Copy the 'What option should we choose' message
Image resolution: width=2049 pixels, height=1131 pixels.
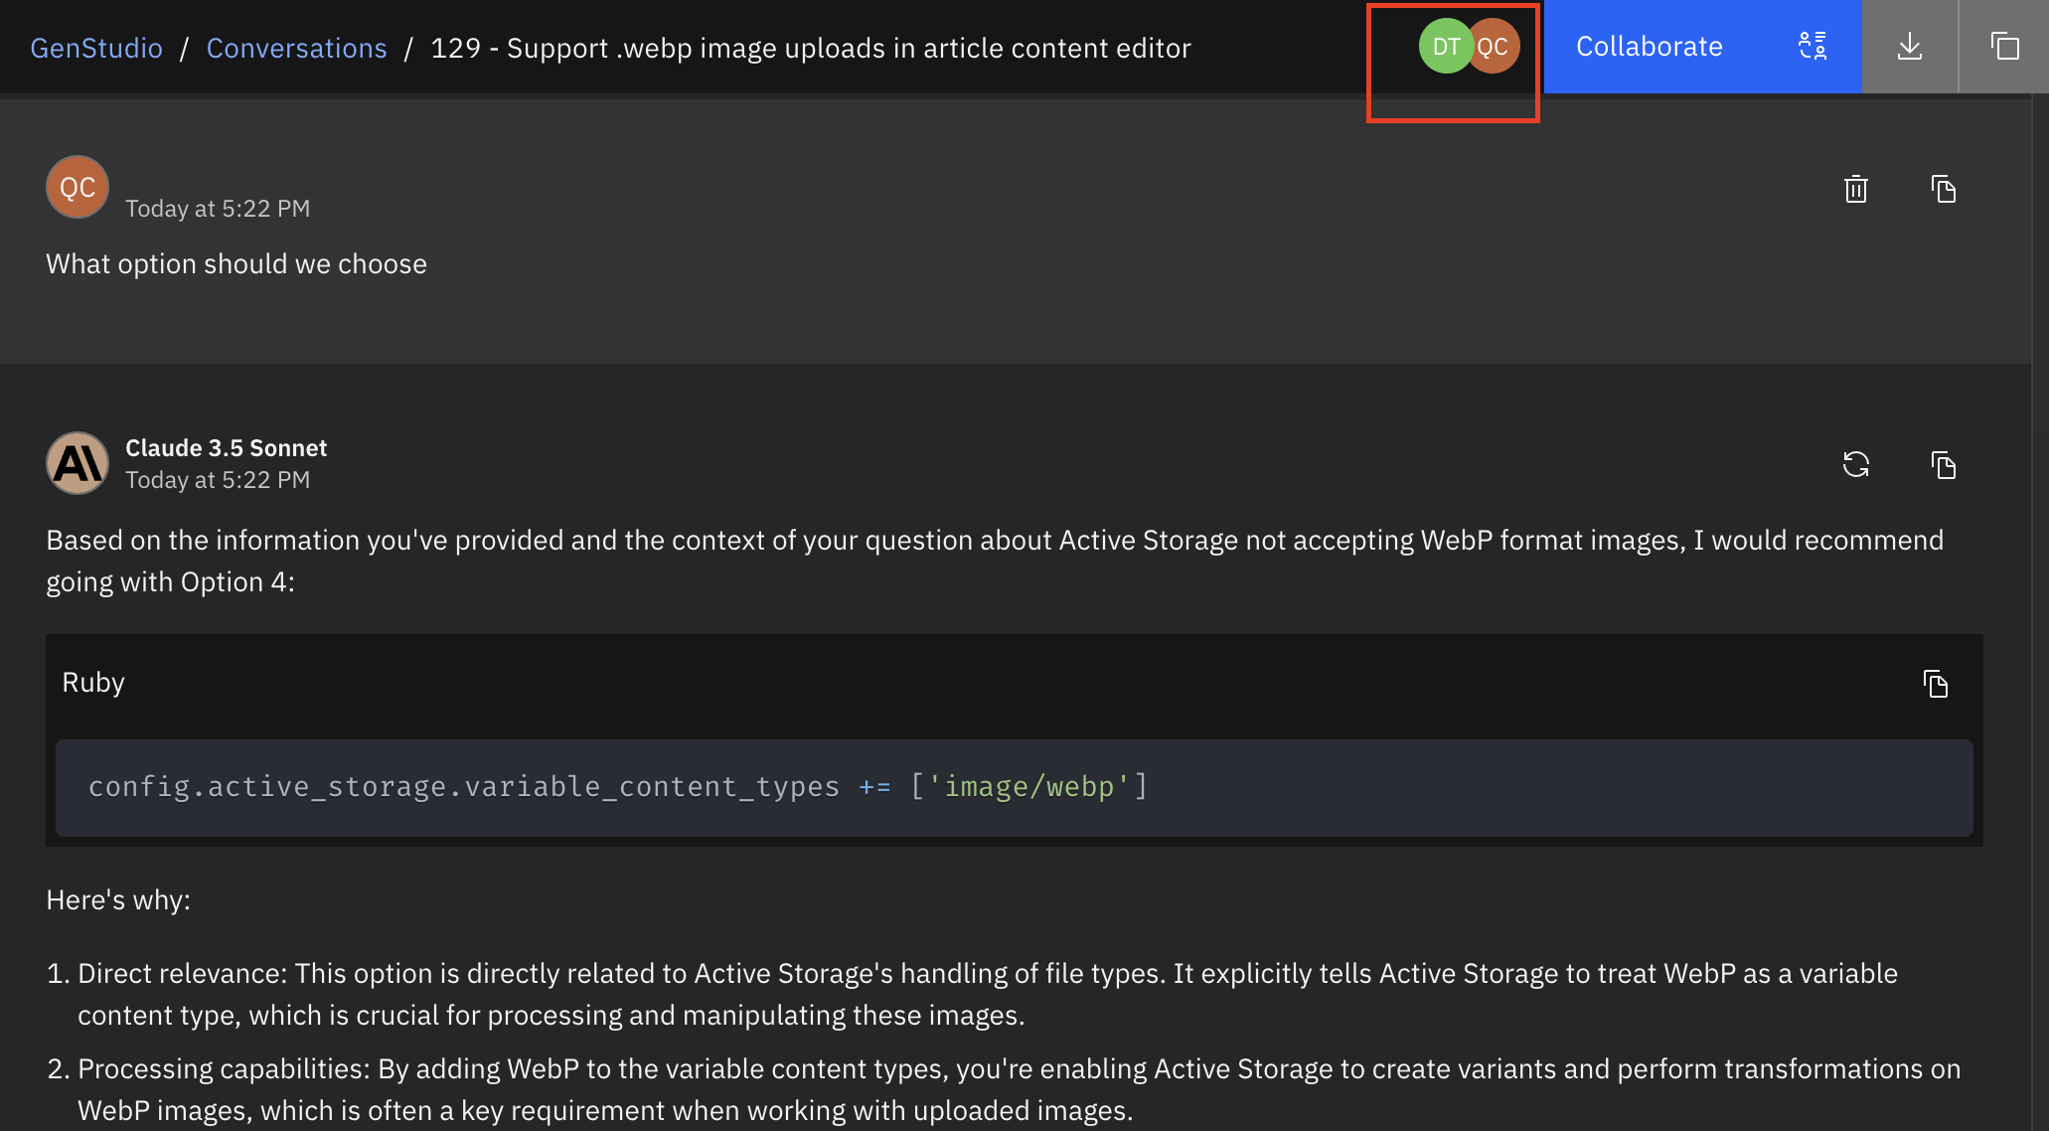1943,189
